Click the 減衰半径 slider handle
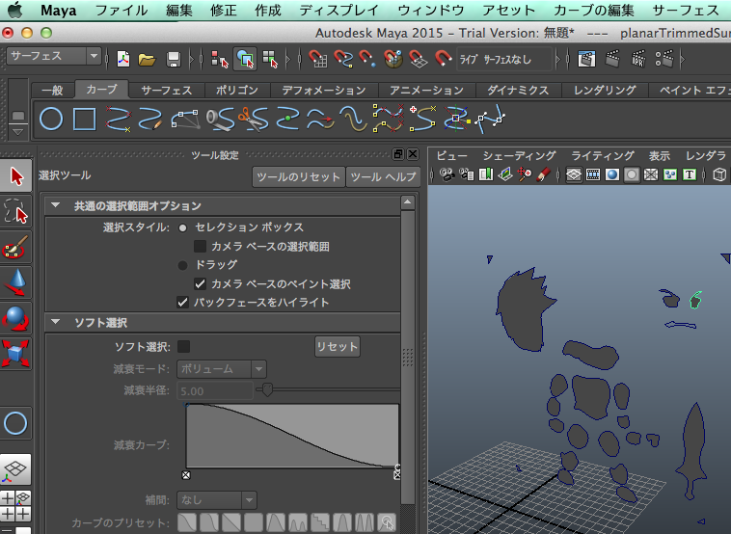The width and height of the screenshot is (731, 534). pos(267,389)
